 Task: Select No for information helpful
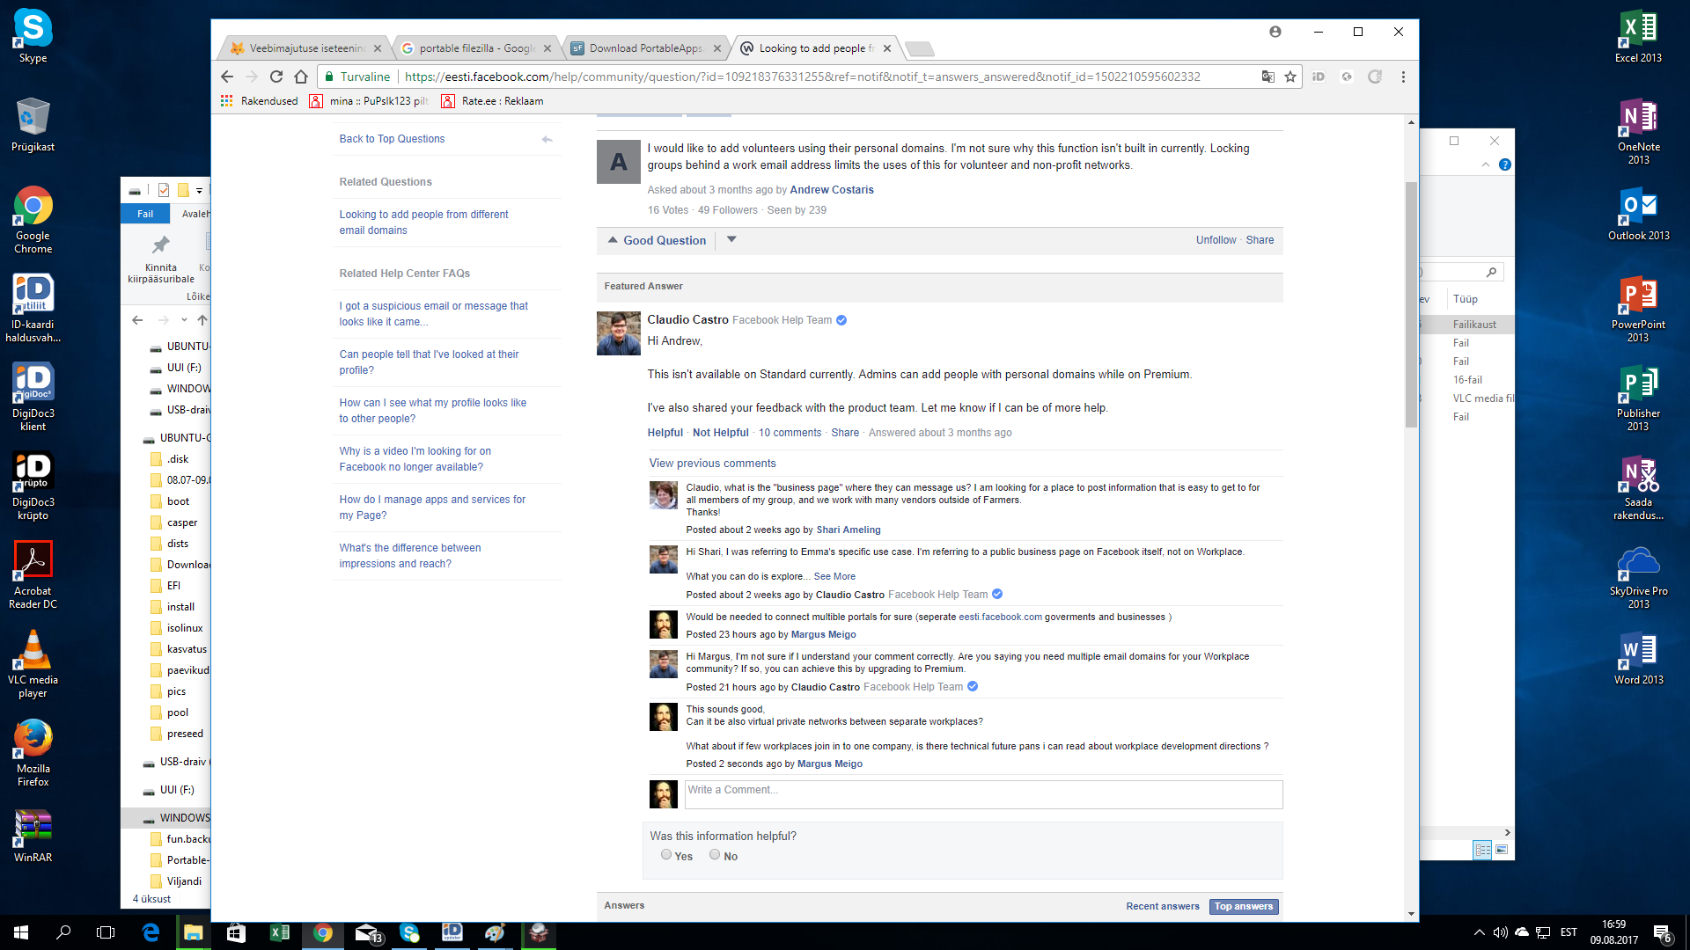[715, 855]
